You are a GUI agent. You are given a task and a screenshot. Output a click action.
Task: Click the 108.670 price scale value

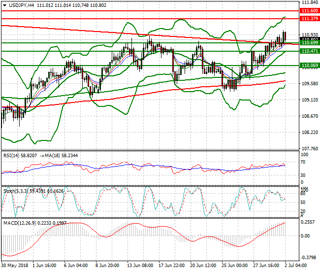coord(310,116)
